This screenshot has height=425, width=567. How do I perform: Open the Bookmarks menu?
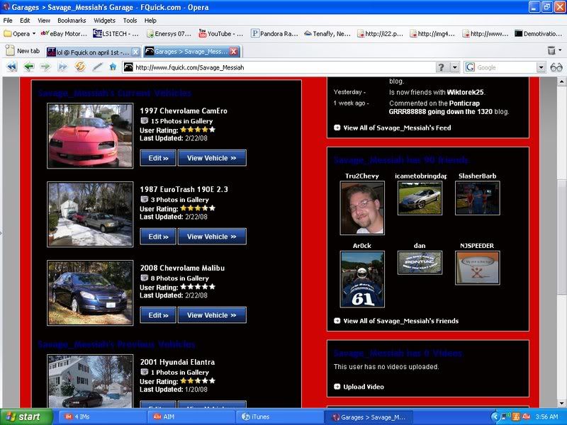(x=72, y=21)
